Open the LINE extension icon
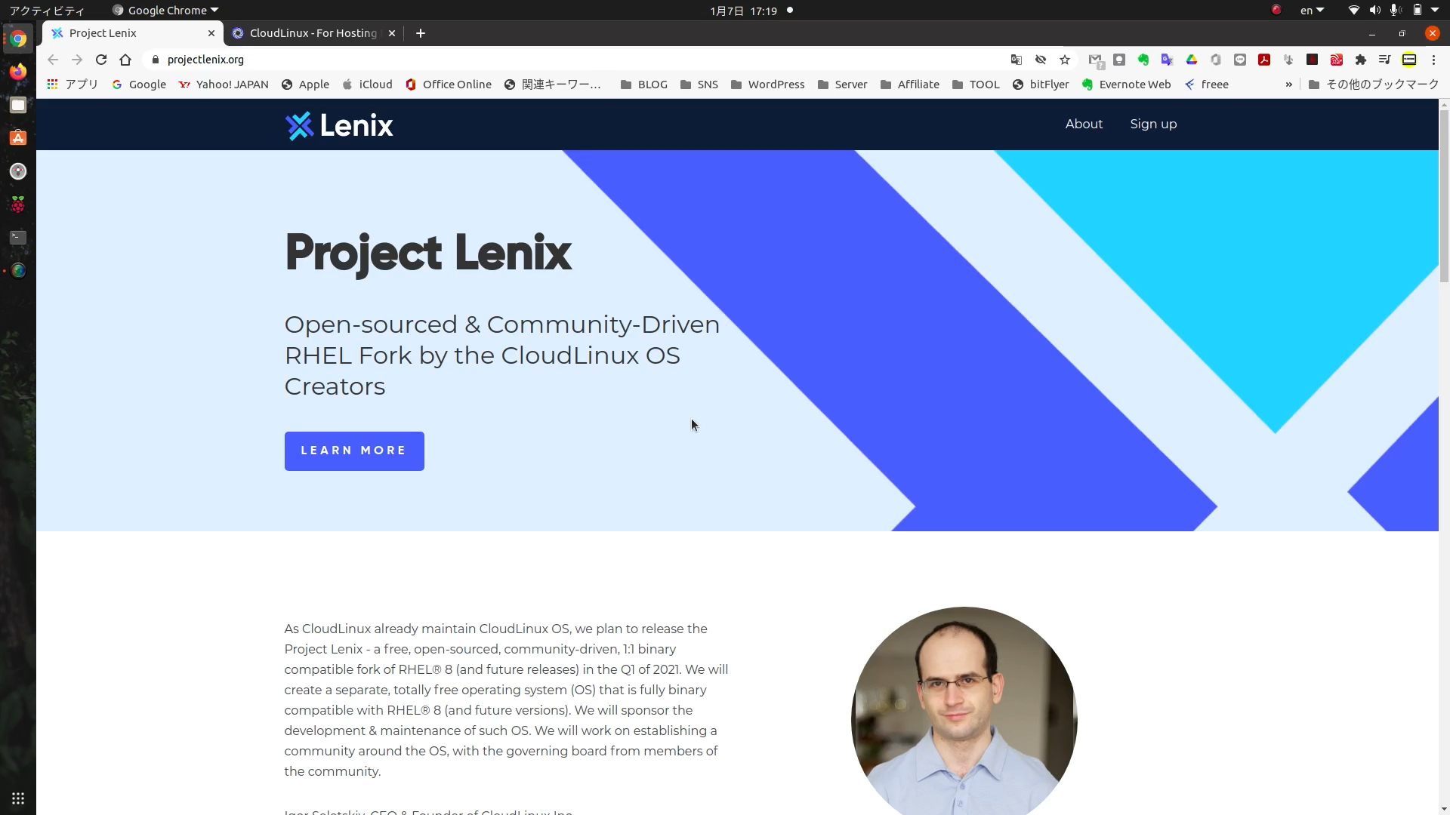The width and height of the screenshot is (1450, 815). point(1240,60)
